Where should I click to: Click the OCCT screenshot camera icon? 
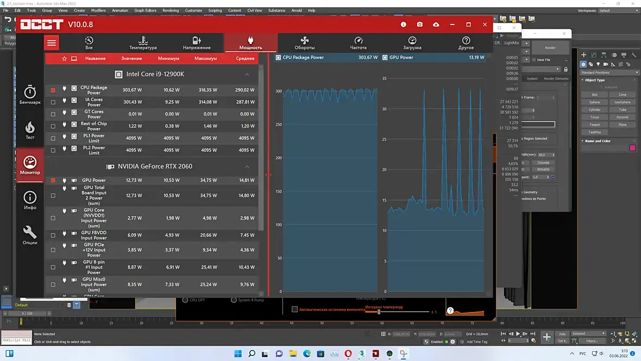[419, 24]
